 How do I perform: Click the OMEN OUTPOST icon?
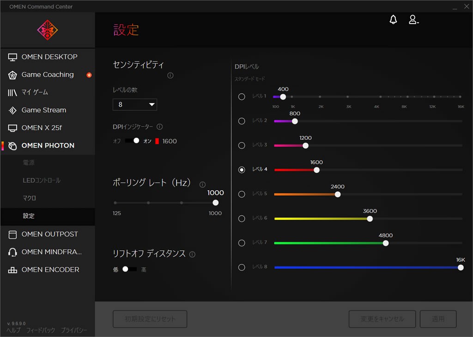pos(12,235)
